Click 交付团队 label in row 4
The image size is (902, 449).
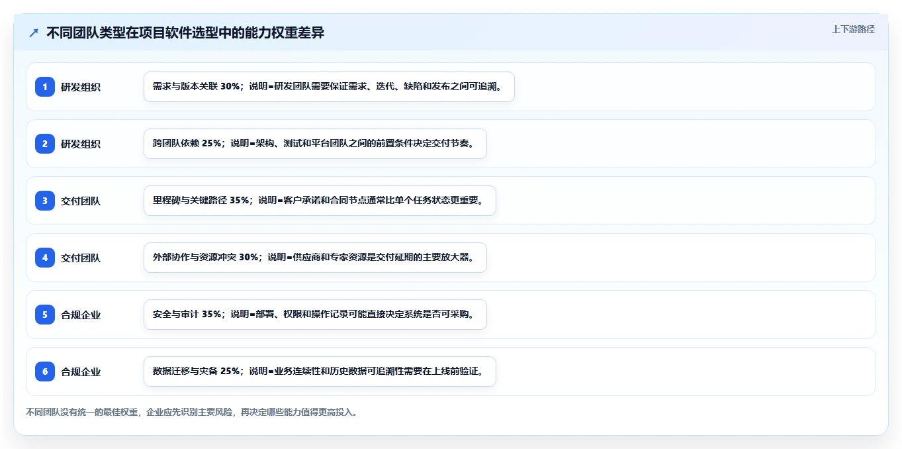(81, 258)
